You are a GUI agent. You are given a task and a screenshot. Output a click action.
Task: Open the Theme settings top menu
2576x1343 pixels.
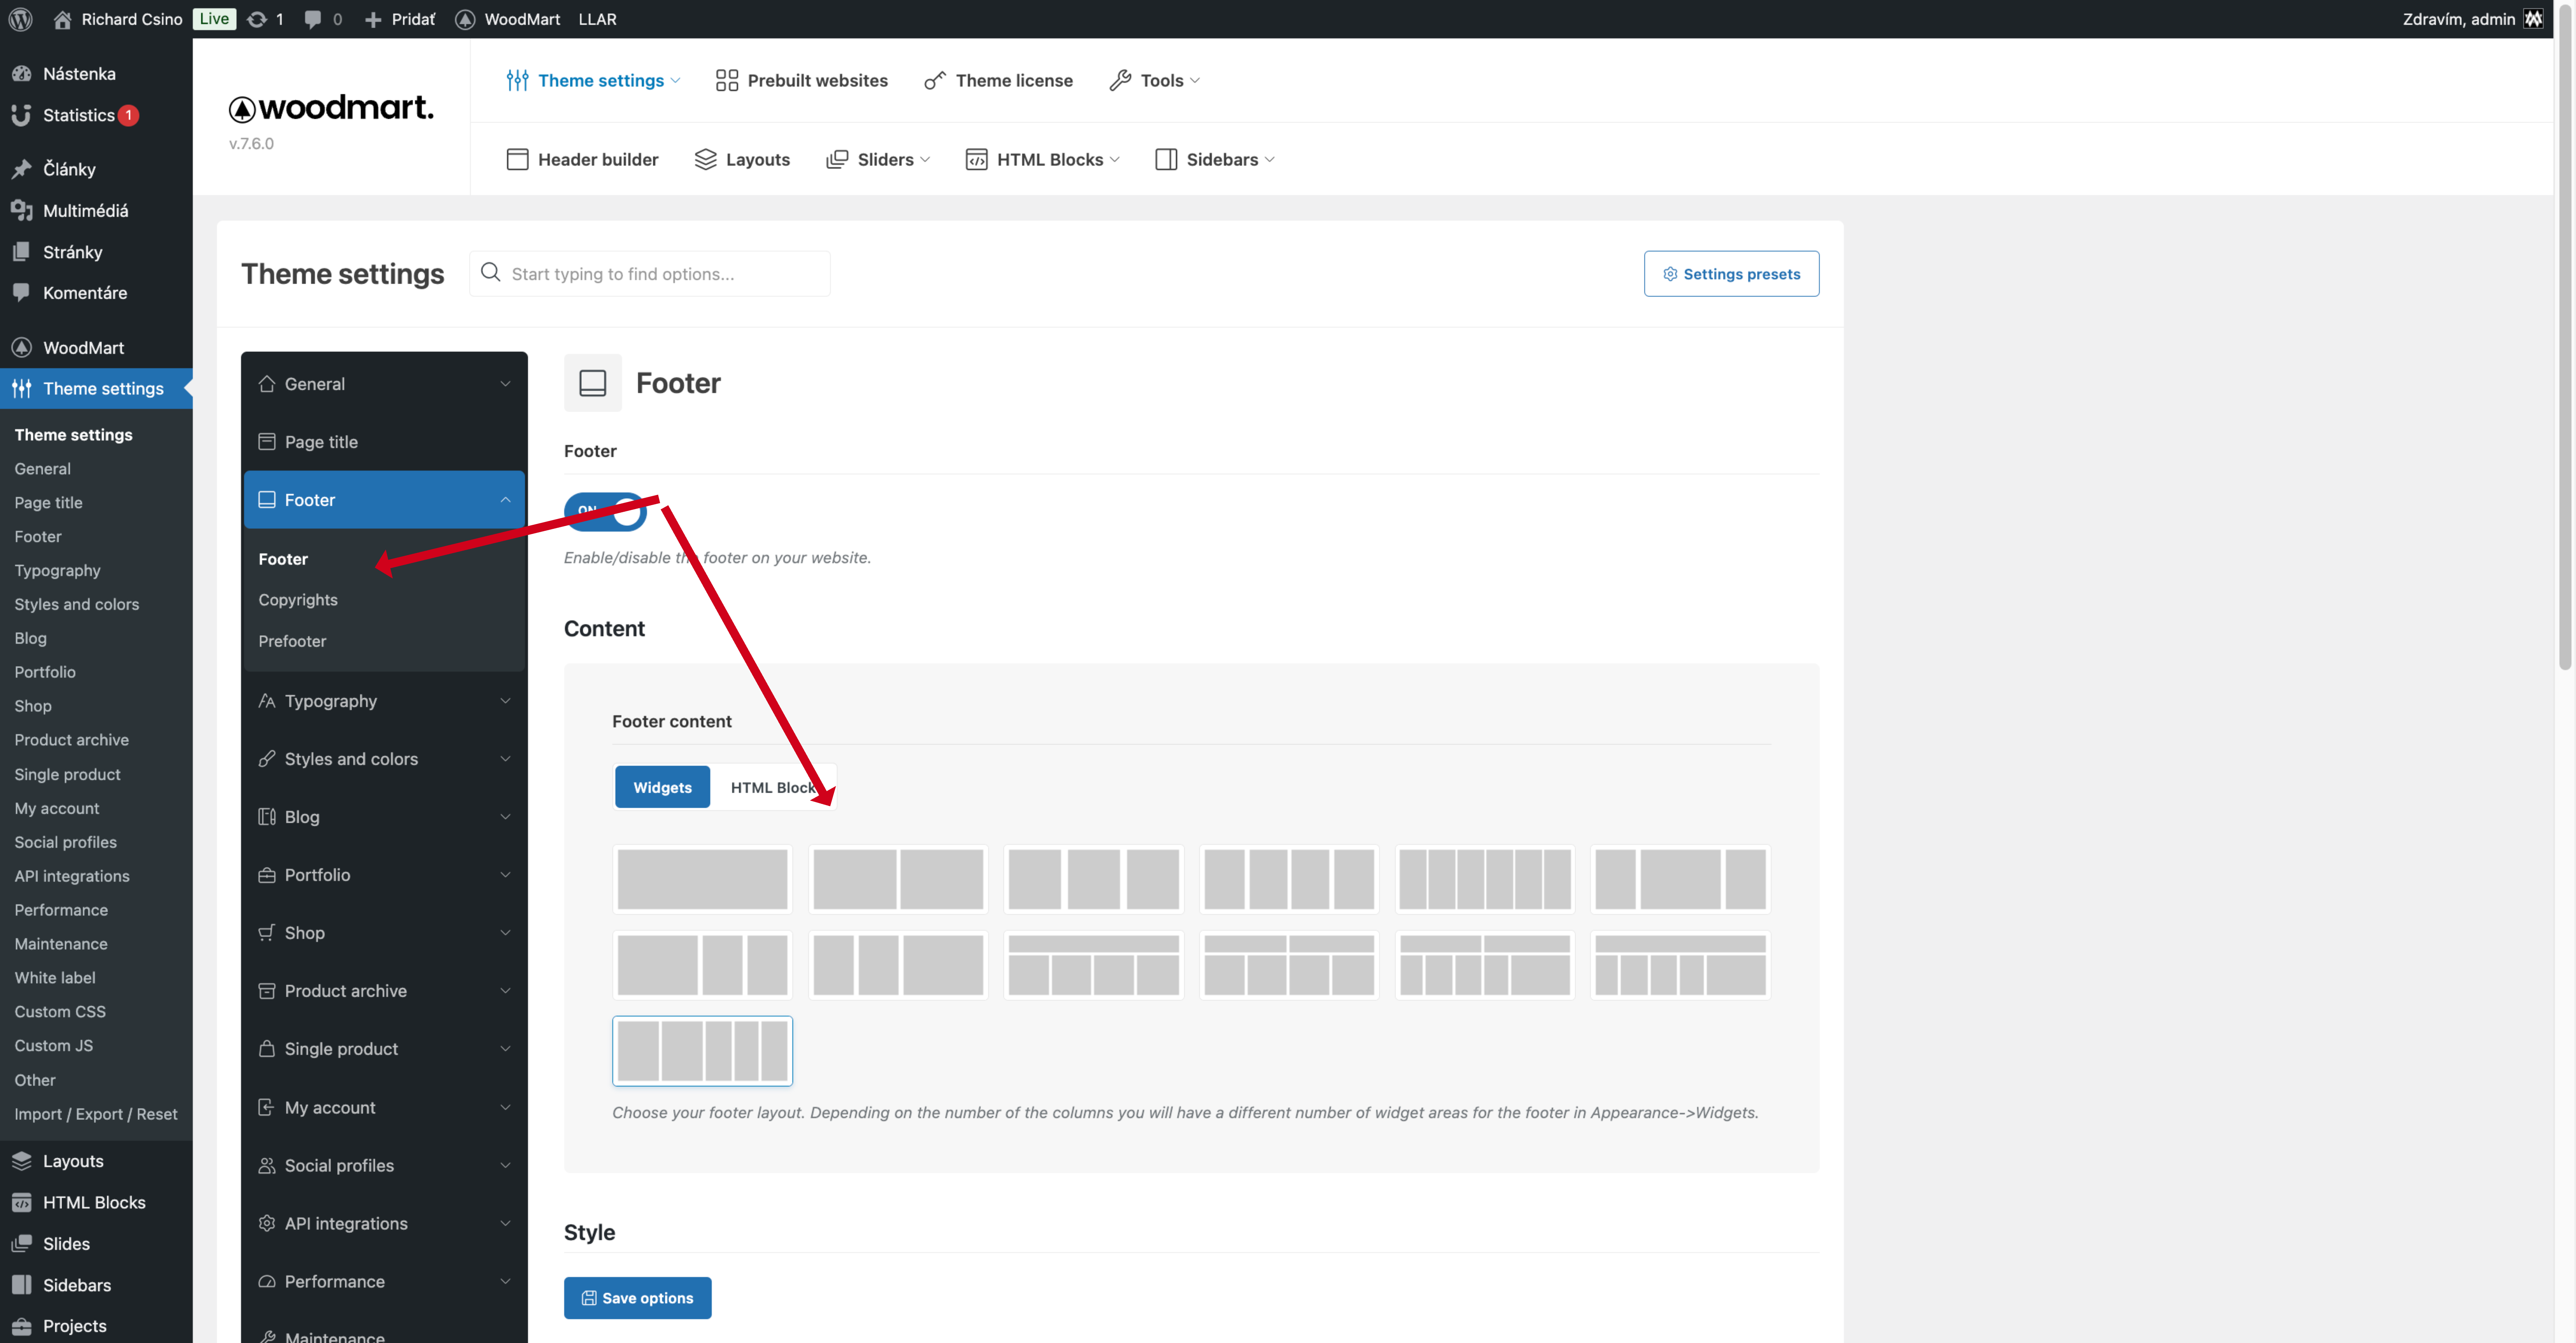(593, 80)
